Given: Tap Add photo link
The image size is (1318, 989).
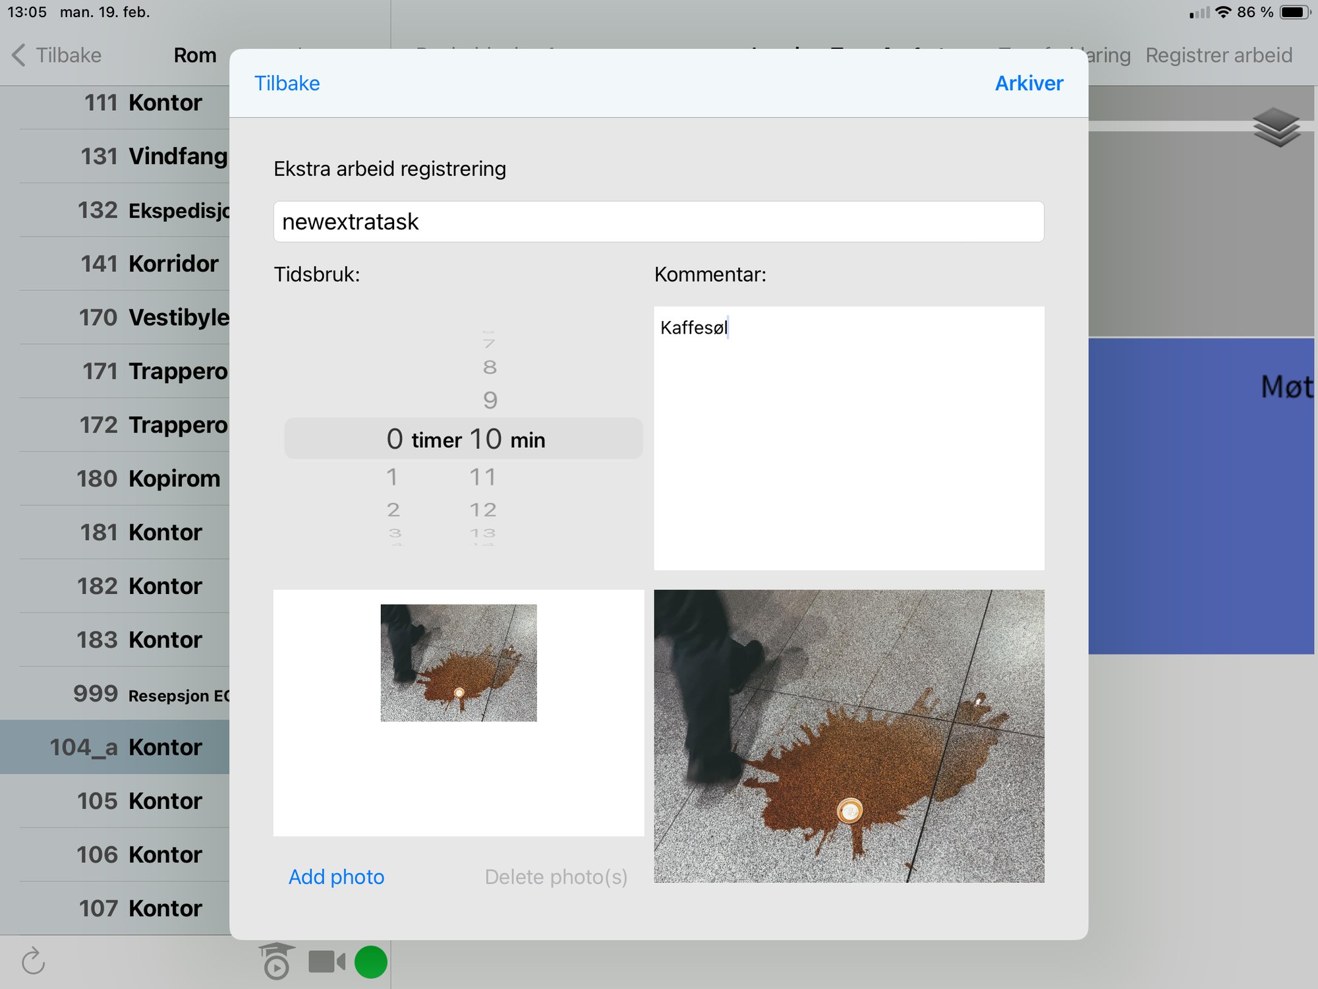Looking at the screenshot, I should [x=336, y=877].
